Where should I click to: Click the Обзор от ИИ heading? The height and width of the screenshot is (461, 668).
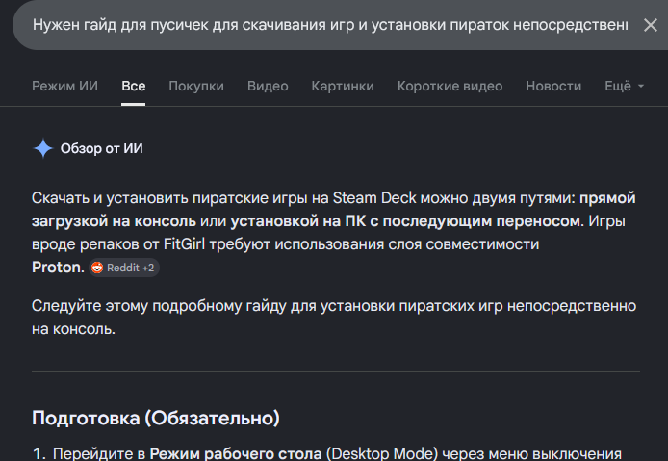[101, 149]
